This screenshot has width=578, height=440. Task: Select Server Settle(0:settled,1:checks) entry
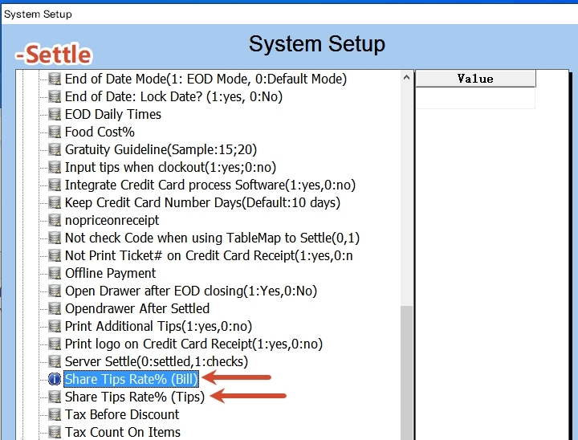(x=157, y=362)
